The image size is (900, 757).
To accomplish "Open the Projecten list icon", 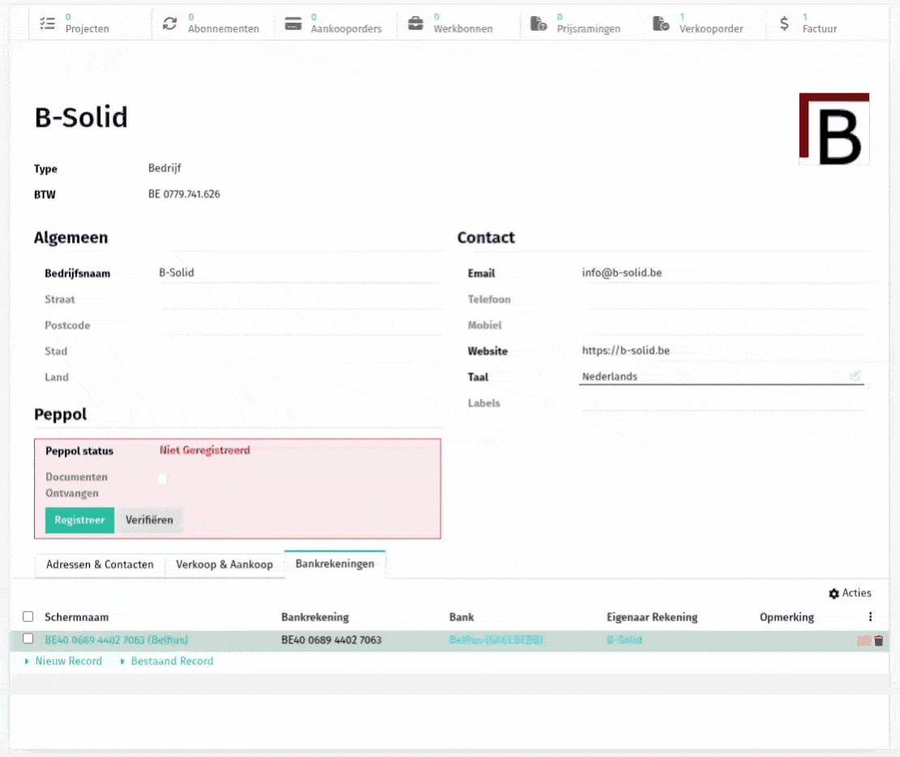I will click(48, 24).
